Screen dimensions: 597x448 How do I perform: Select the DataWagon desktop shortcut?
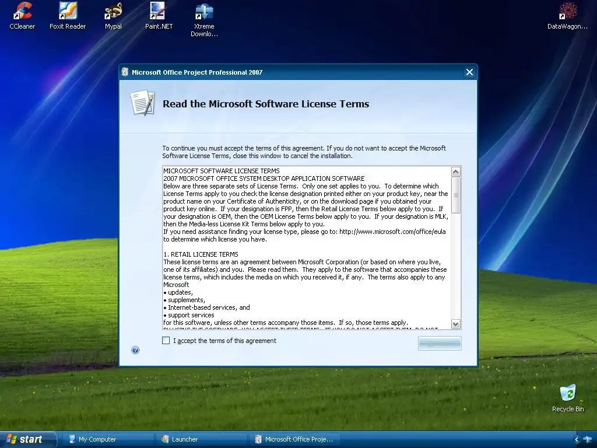tap(567, 16)
